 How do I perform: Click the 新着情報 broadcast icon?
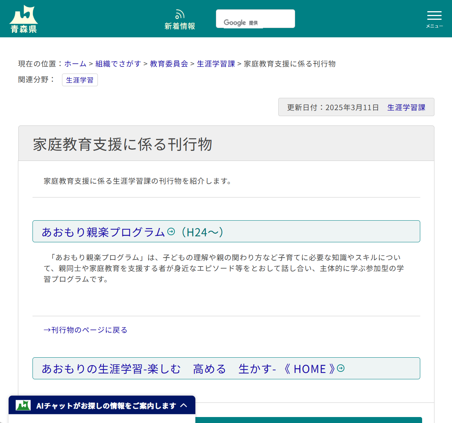pos(180,13)
